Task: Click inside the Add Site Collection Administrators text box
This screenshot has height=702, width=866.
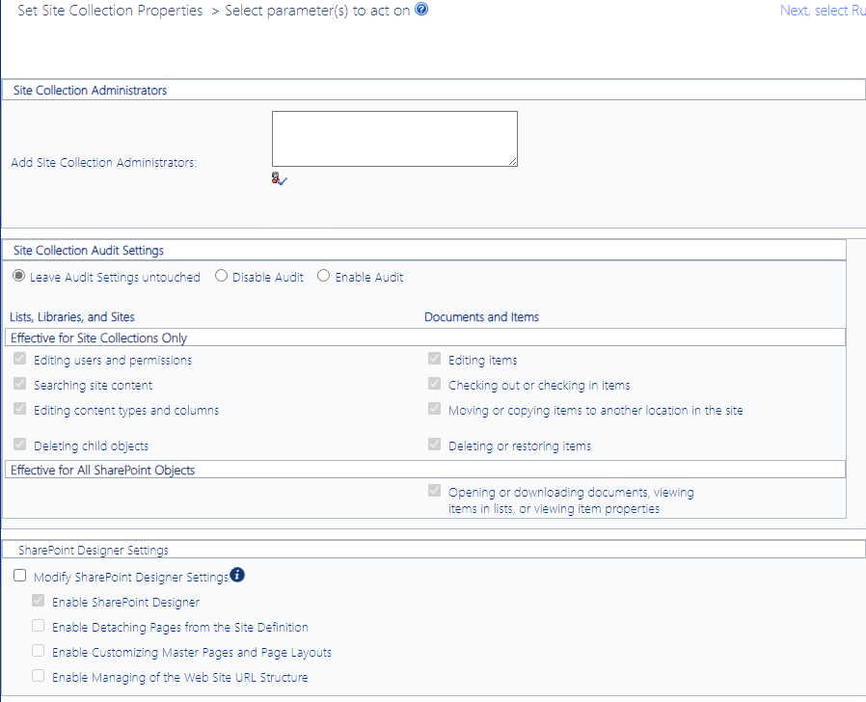Action: point(393,138)
